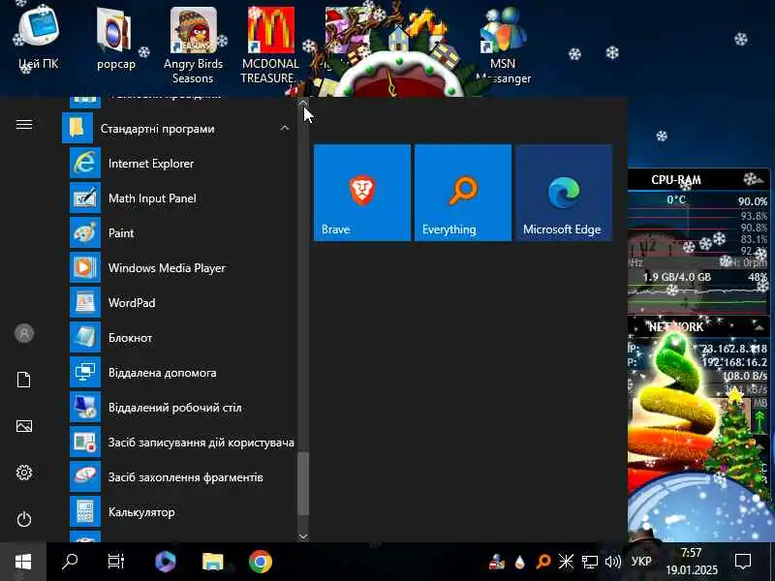Open Google Chrome from the taskbar
Viewport: 775px width, 581px height.
(x=261, y=562)
